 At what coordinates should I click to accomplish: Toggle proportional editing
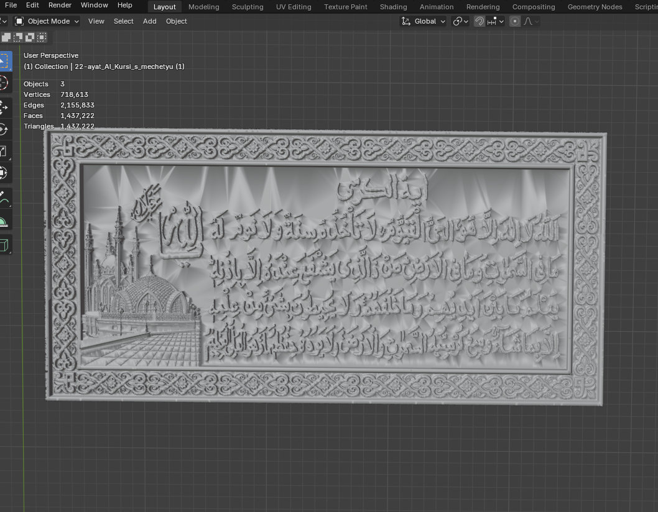pos(514,21)
